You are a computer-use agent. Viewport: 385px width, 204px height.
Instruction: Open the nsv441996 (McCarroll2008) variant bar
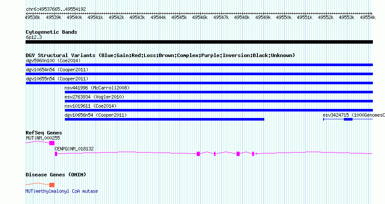click(219, 92)
